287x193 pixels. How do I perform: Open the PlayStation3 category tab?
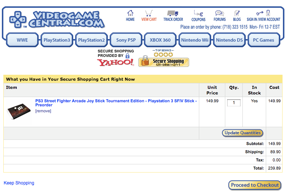click(57, 40)
